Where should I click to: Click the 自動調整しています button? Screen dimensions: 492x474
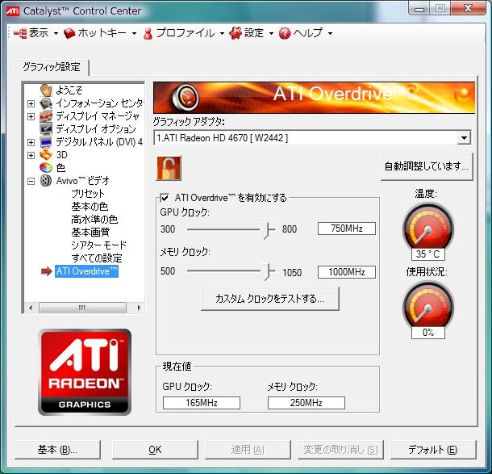click(x=427, y=166)
